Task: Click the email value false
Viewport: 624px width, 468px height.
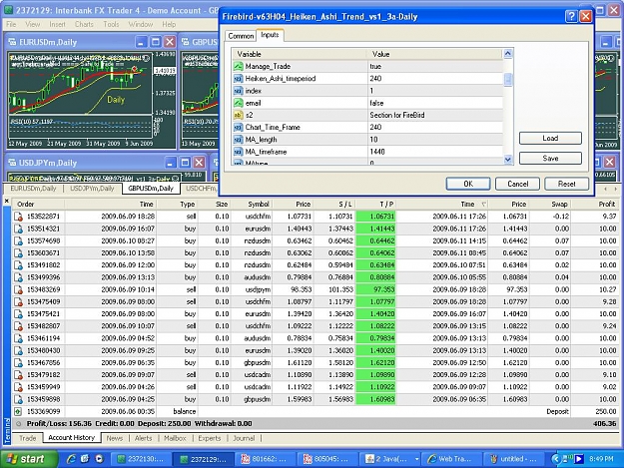Action: 376,103
